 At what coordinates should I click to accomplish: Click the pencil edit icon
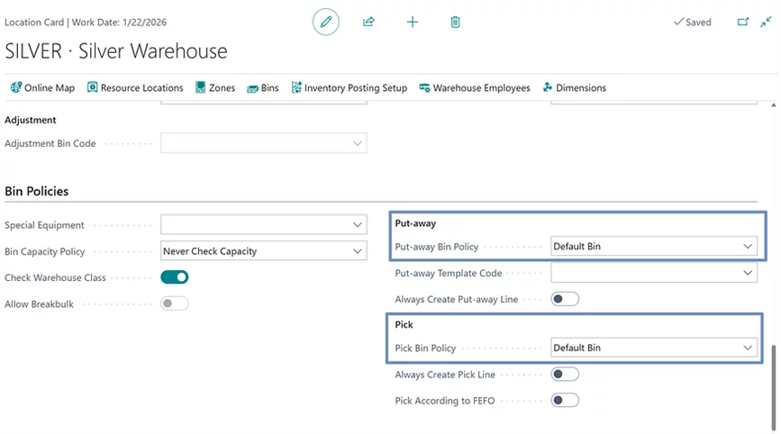326,22
